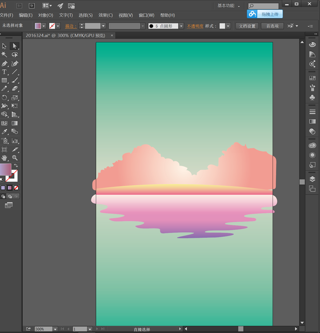Viewport: 320px width, 333px height.
Task: Open the Swatches grid panel icon
Action: pos(312,78)
